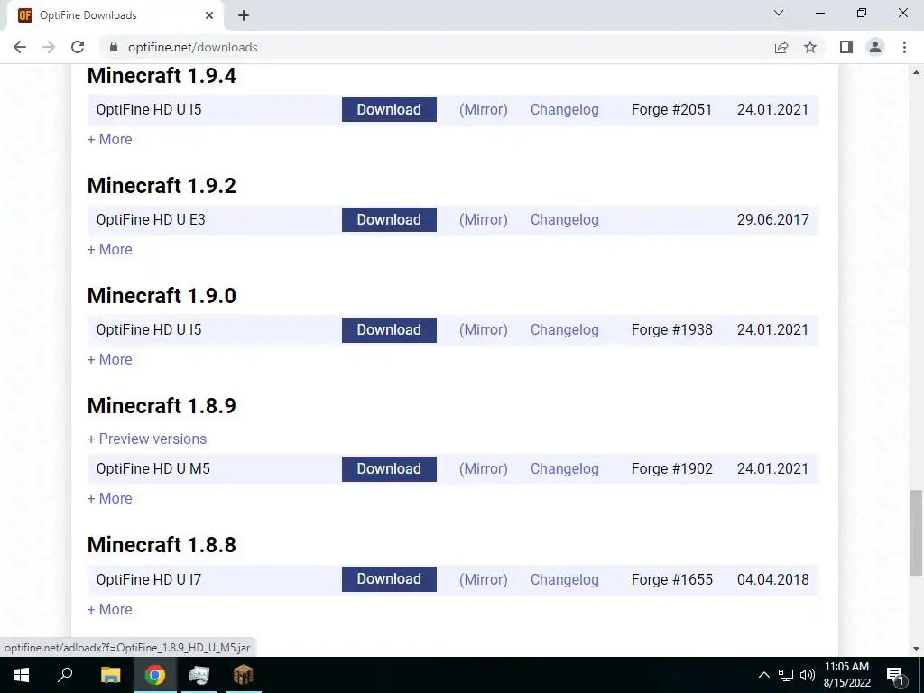
Task: View Changelog for OptiFine 1.9.0
Action: (x=565, y=330)
